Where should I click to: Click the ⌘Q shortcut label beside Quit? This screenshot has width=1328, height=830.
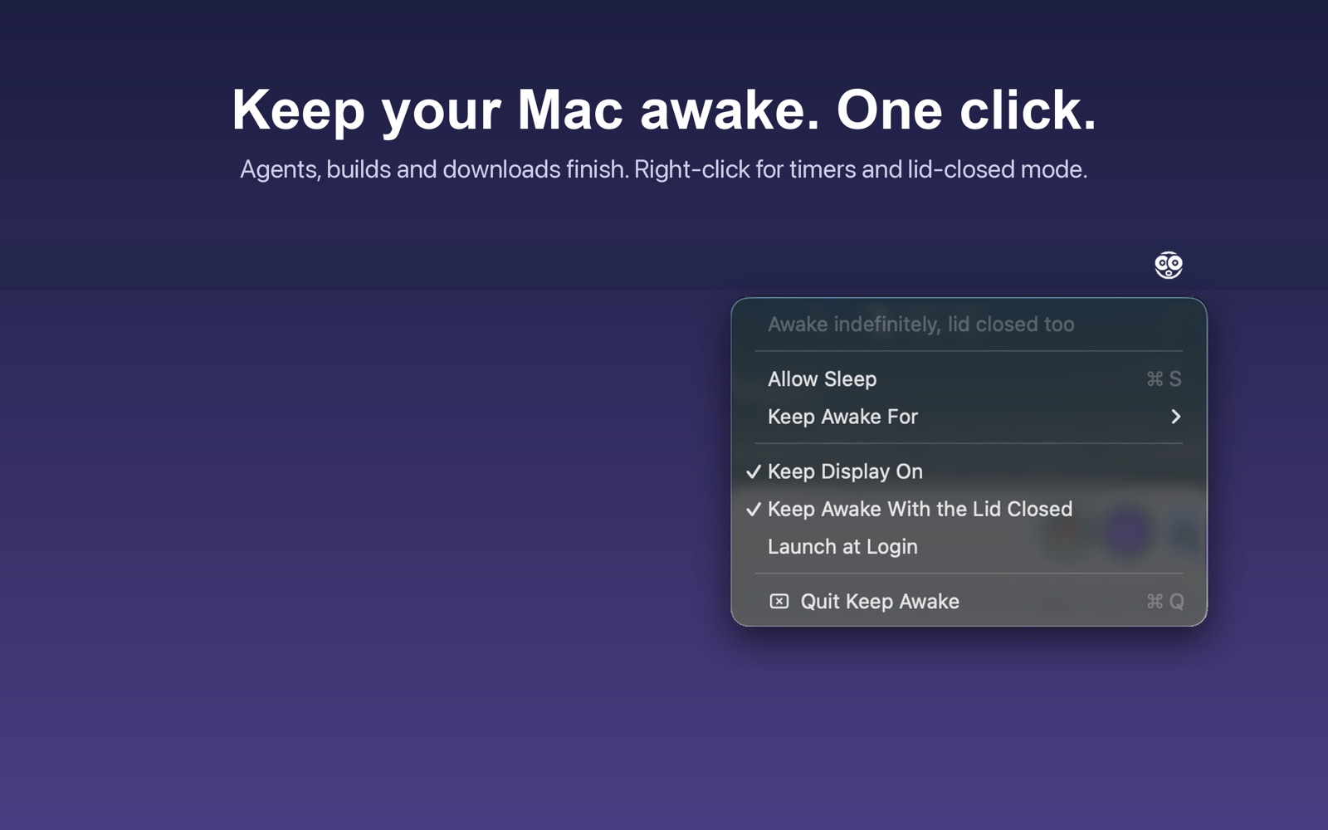[x=1164, y=602]
